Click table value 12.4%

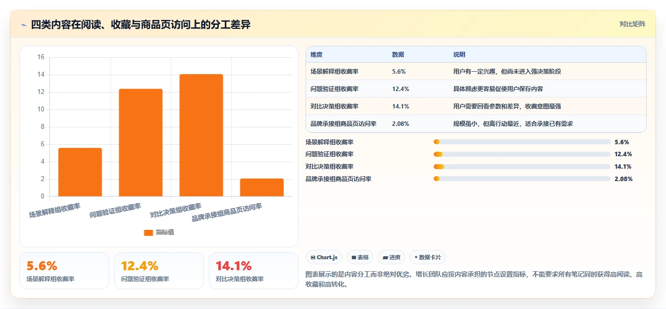(x=401, y=89)
